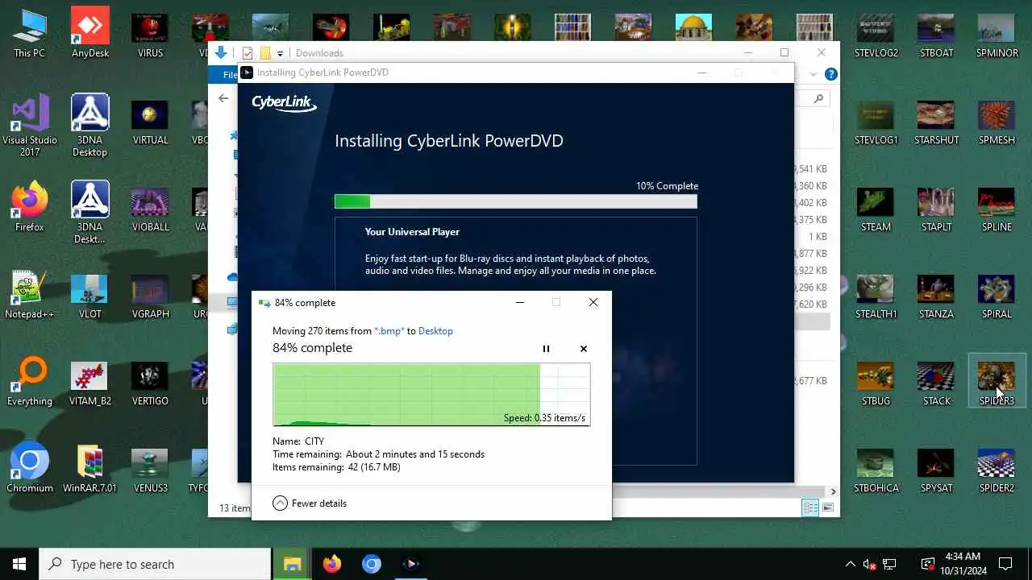The height and width of the screenshot is (580, 1032).
Task: Select the STANZA desktop icon
Action: click(x=936, y=295)
